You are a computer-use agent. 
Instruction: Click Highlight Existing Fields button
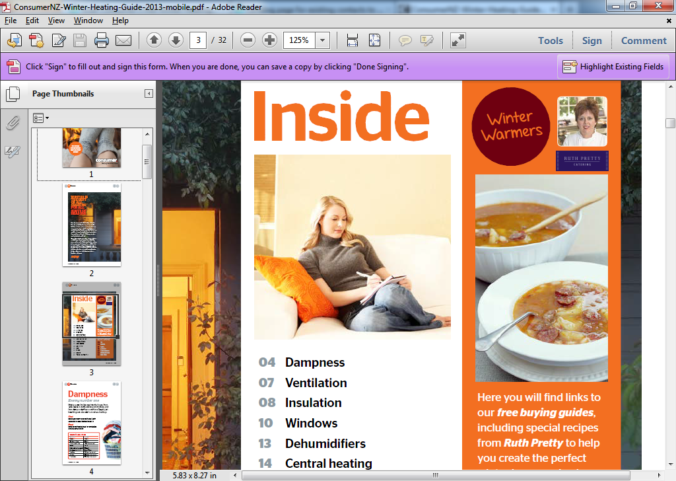tap(613, 67)
